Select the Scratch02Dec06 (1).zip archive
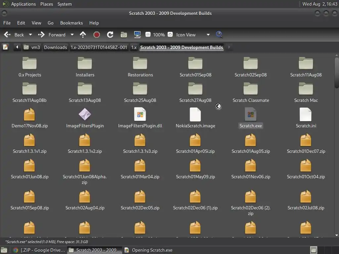The height and width of the screenshot is (254, 339). 195,200
